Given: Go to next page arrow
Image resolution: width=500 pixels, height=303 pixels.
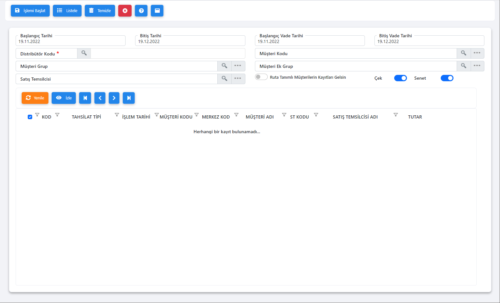Looking at the screenshot, I should click(x=114, y=98).
